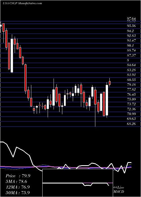This screenshot has height=197, width=141.
Task: Select the 87.37 price level label
Action: 131,55
